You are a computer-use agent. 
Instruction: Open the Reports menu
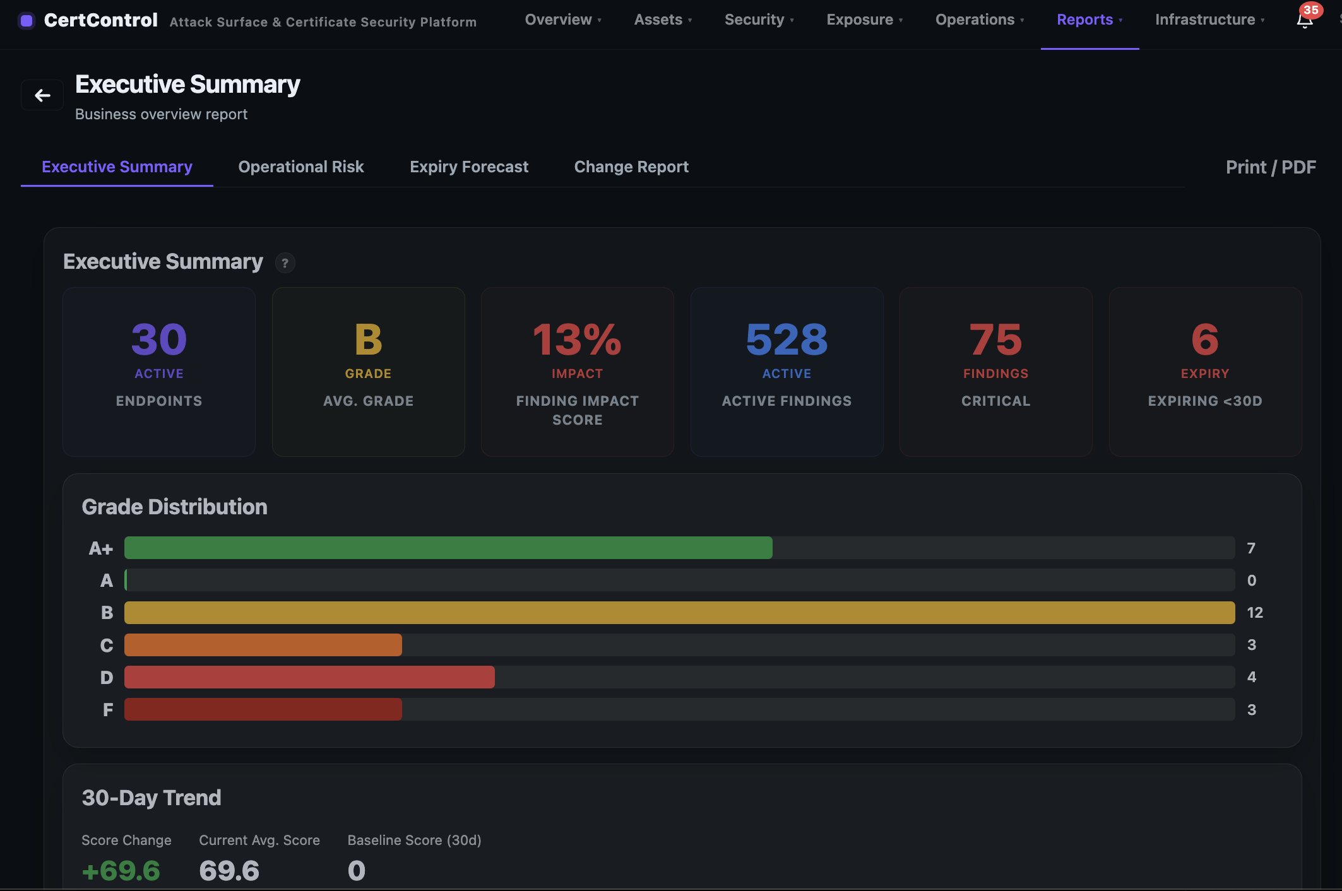(1089, 20)
